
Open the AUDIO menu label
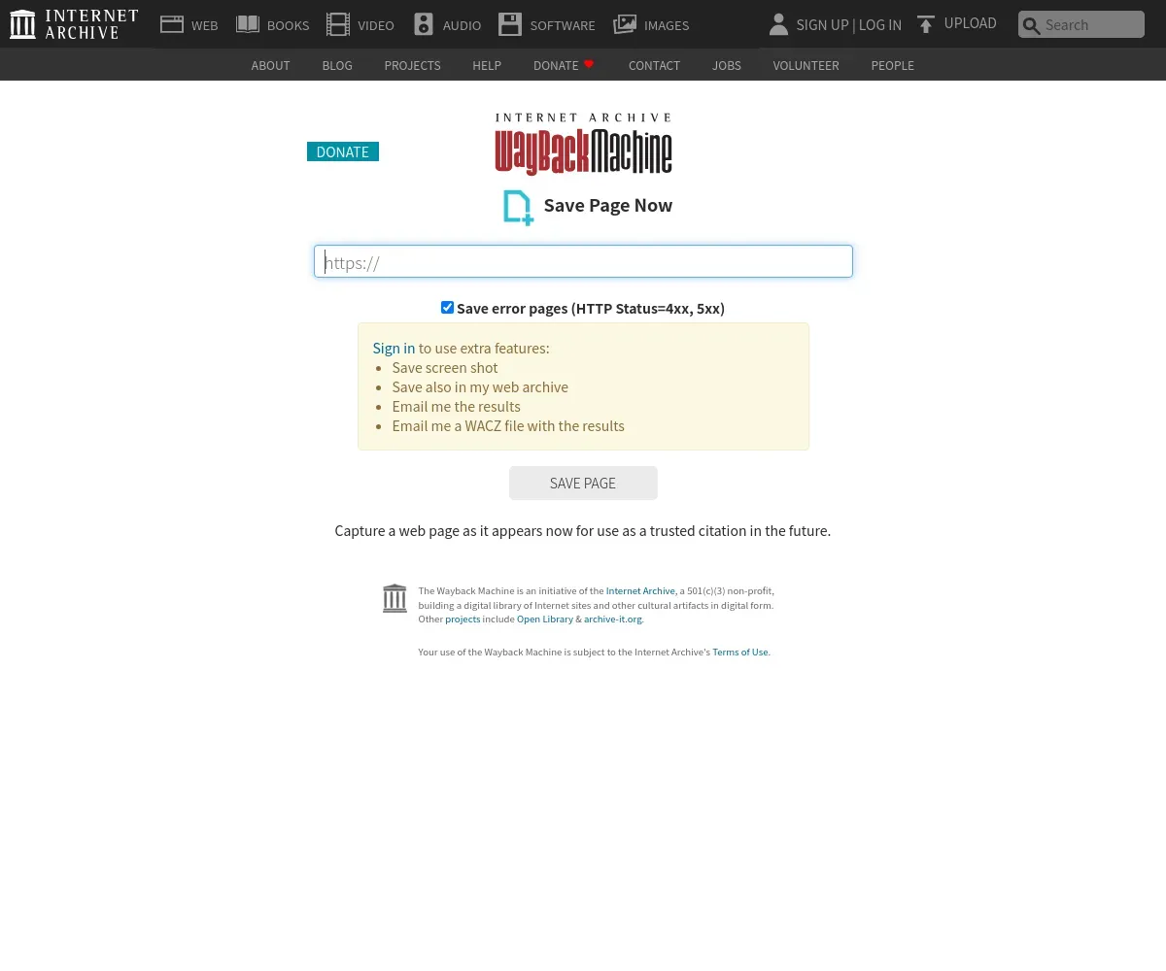pyautogui.click(x=462, y=25)
